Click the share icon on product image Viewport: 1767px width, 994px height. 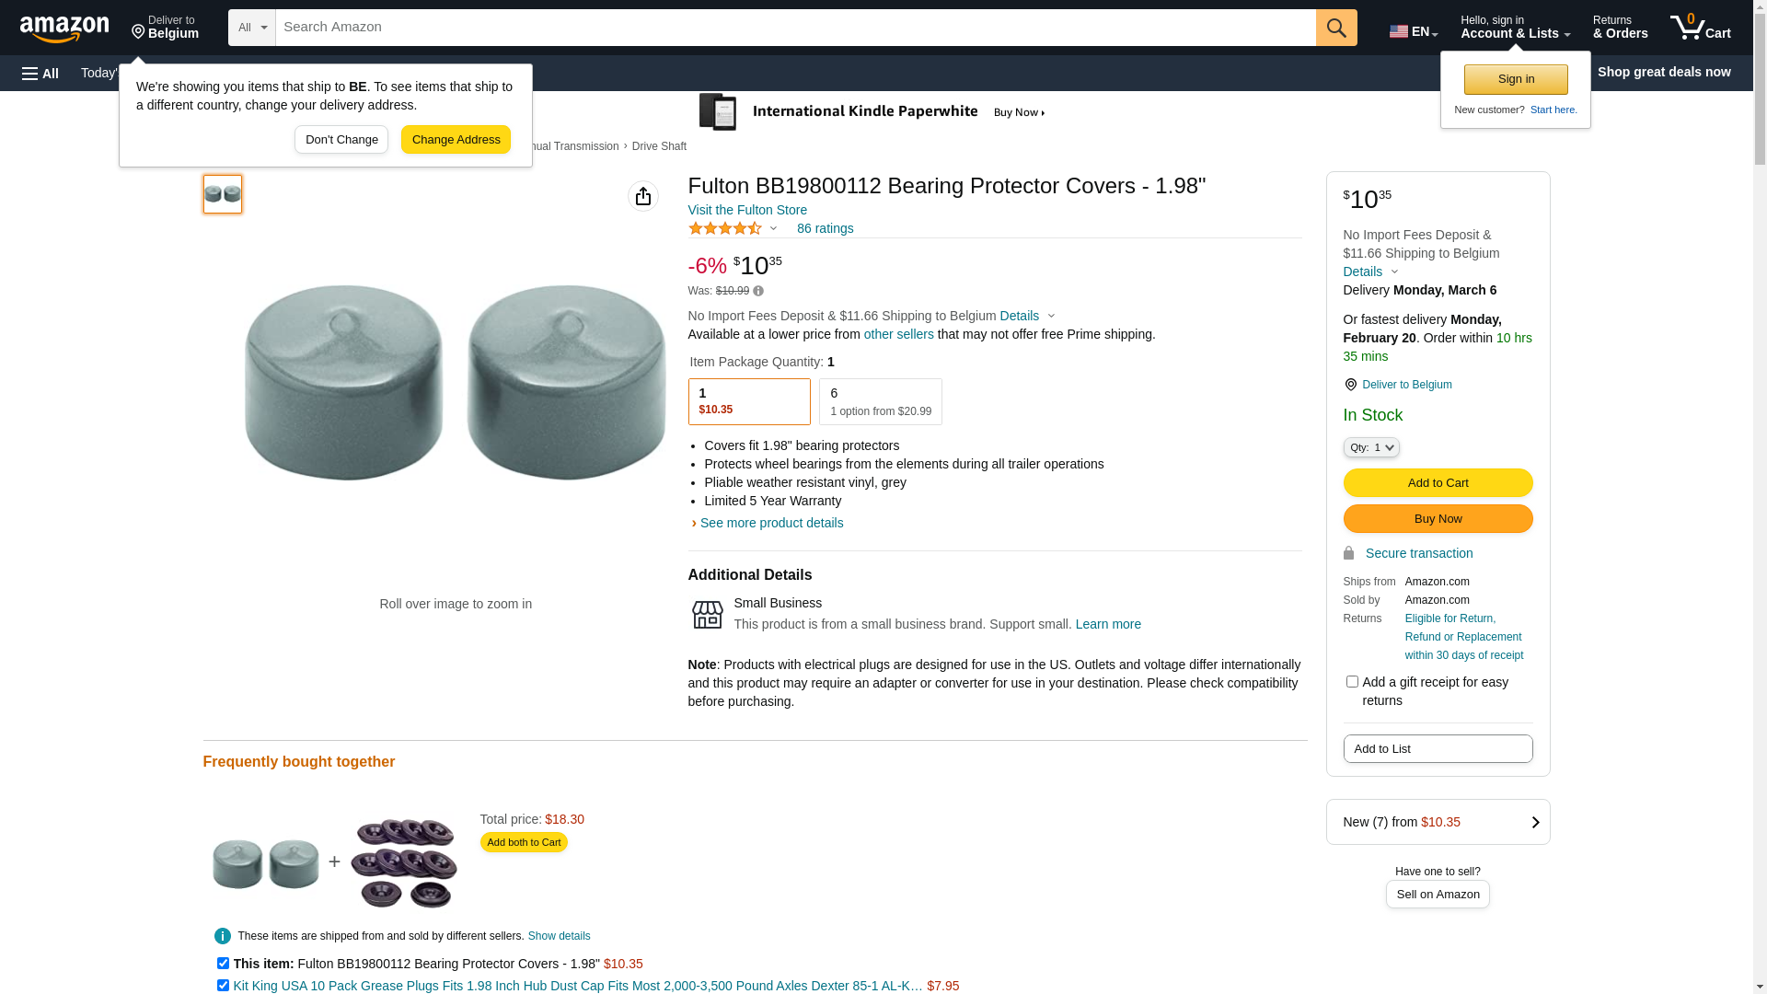click(x=643, y=196)
